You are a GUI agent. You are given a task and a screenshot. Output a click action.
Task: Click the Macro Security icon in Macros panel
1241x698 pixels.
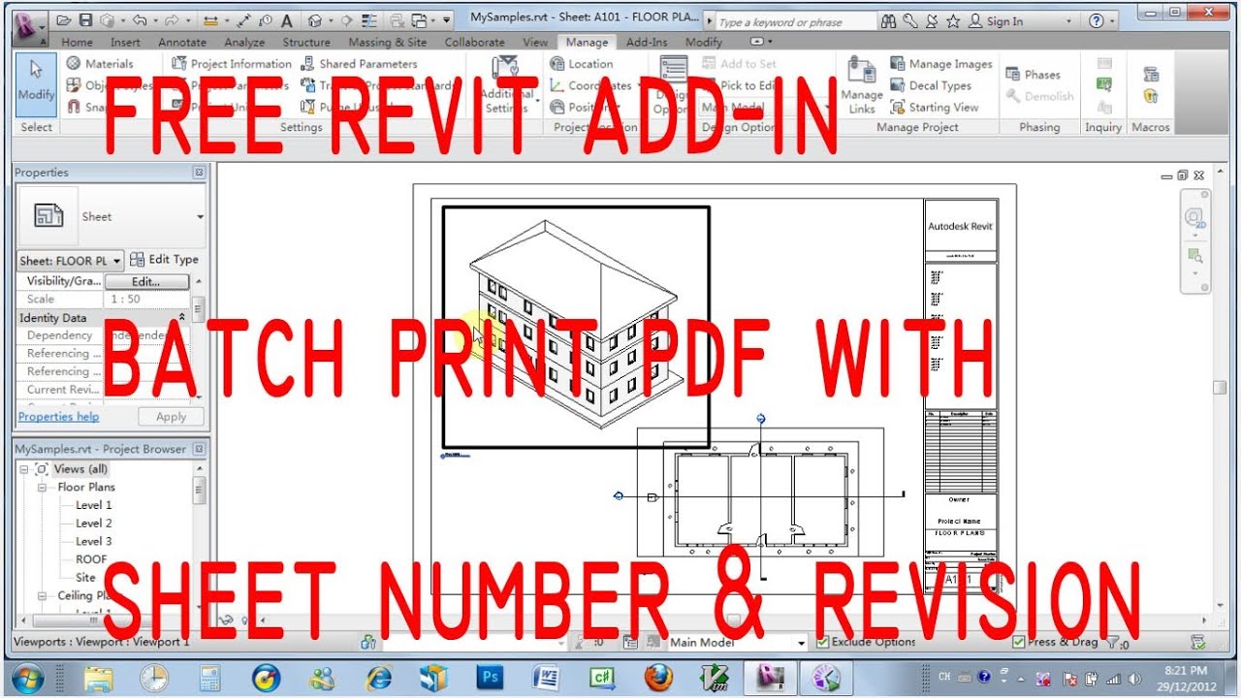tap(1151, 96)
